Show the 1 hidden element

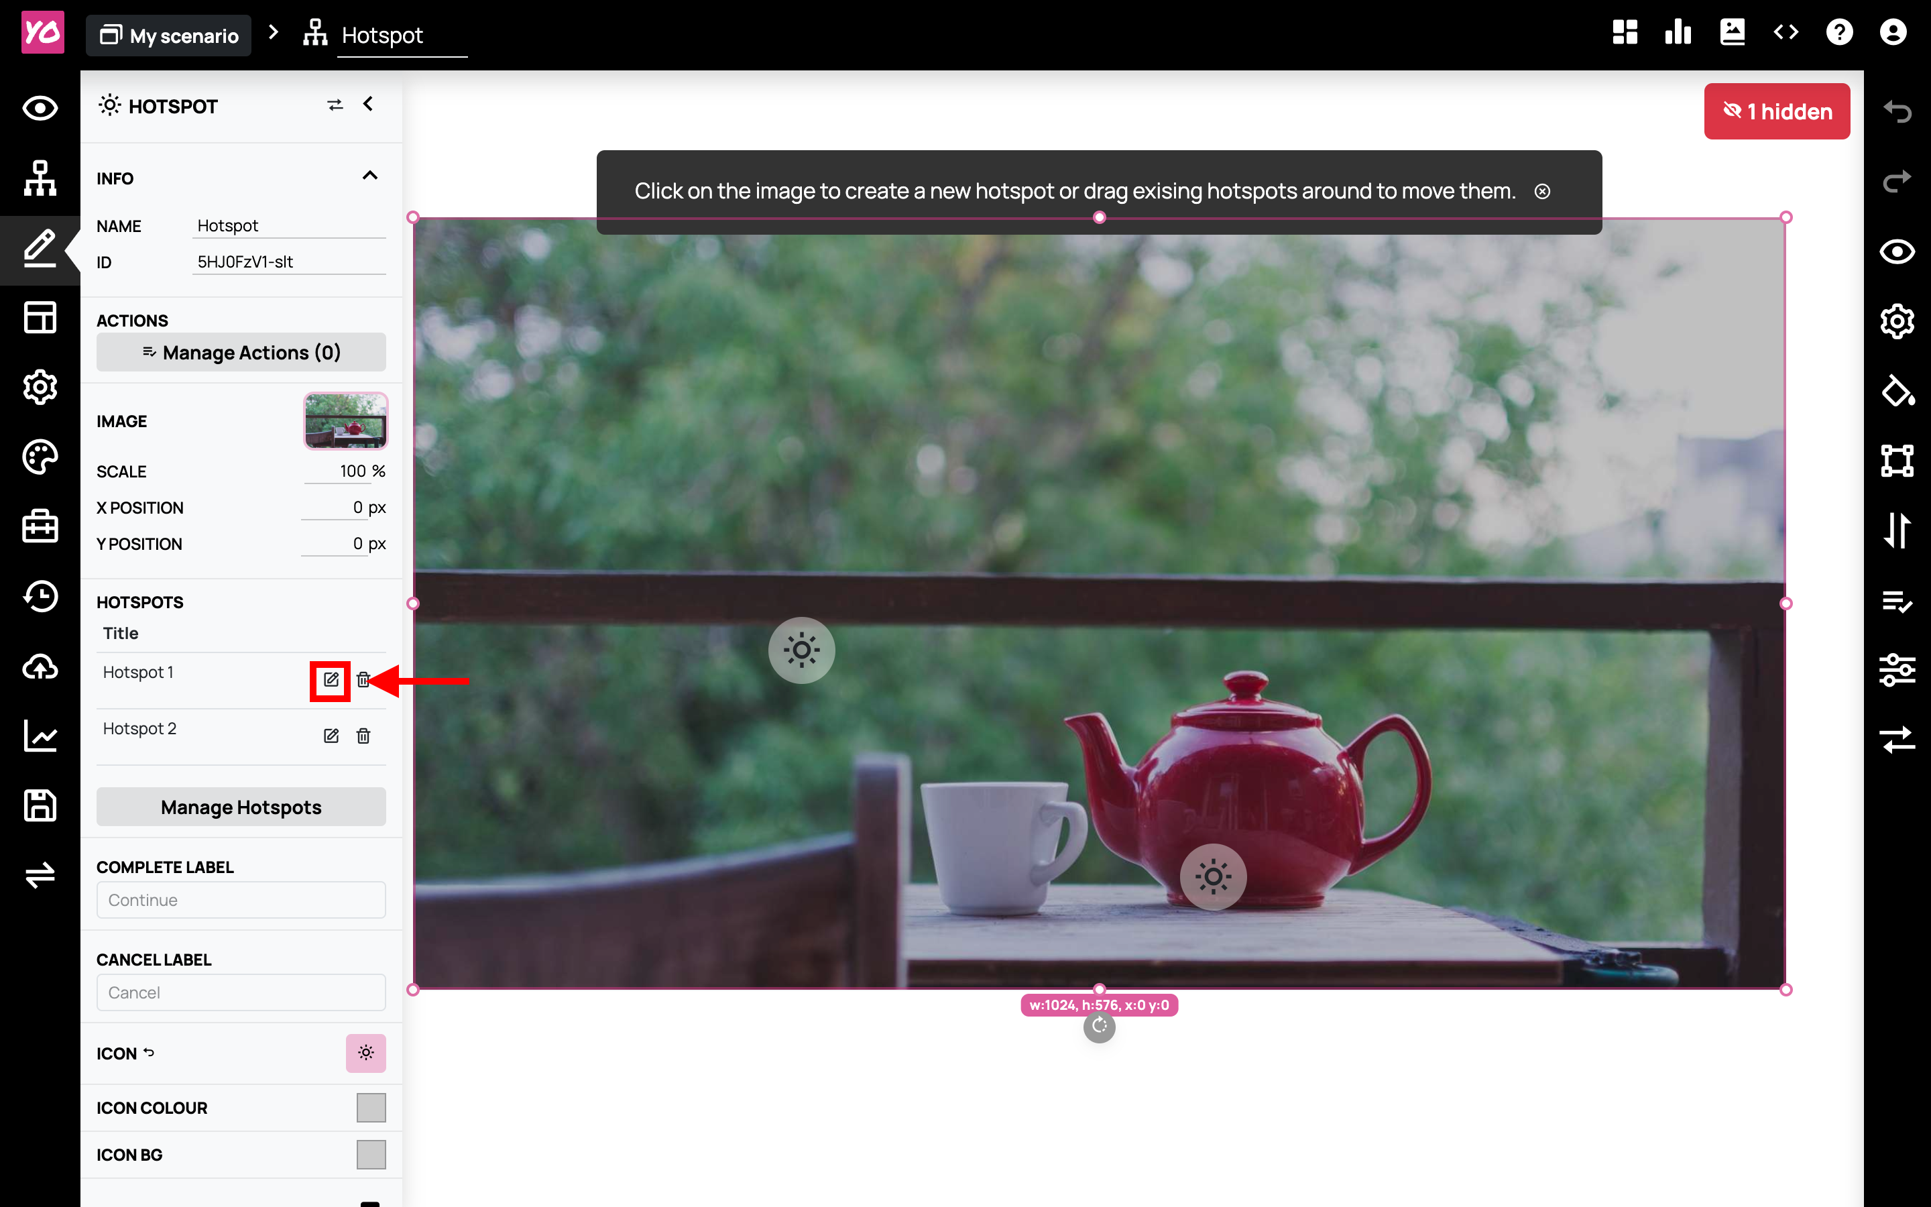1777,112
